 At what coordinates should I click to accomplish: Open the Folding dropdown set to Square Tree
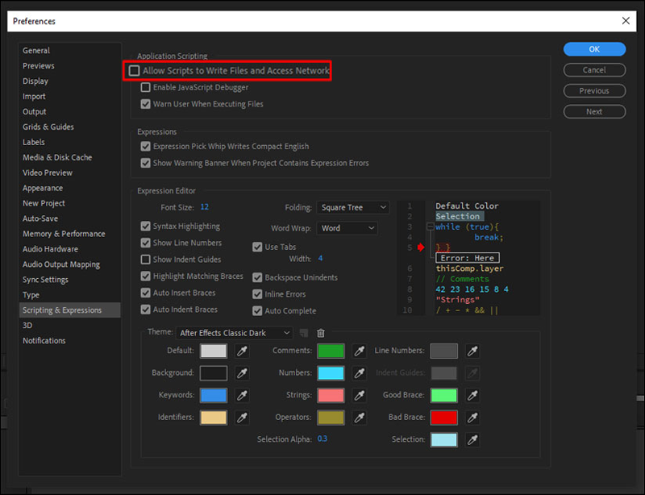(x=352, y=208)
